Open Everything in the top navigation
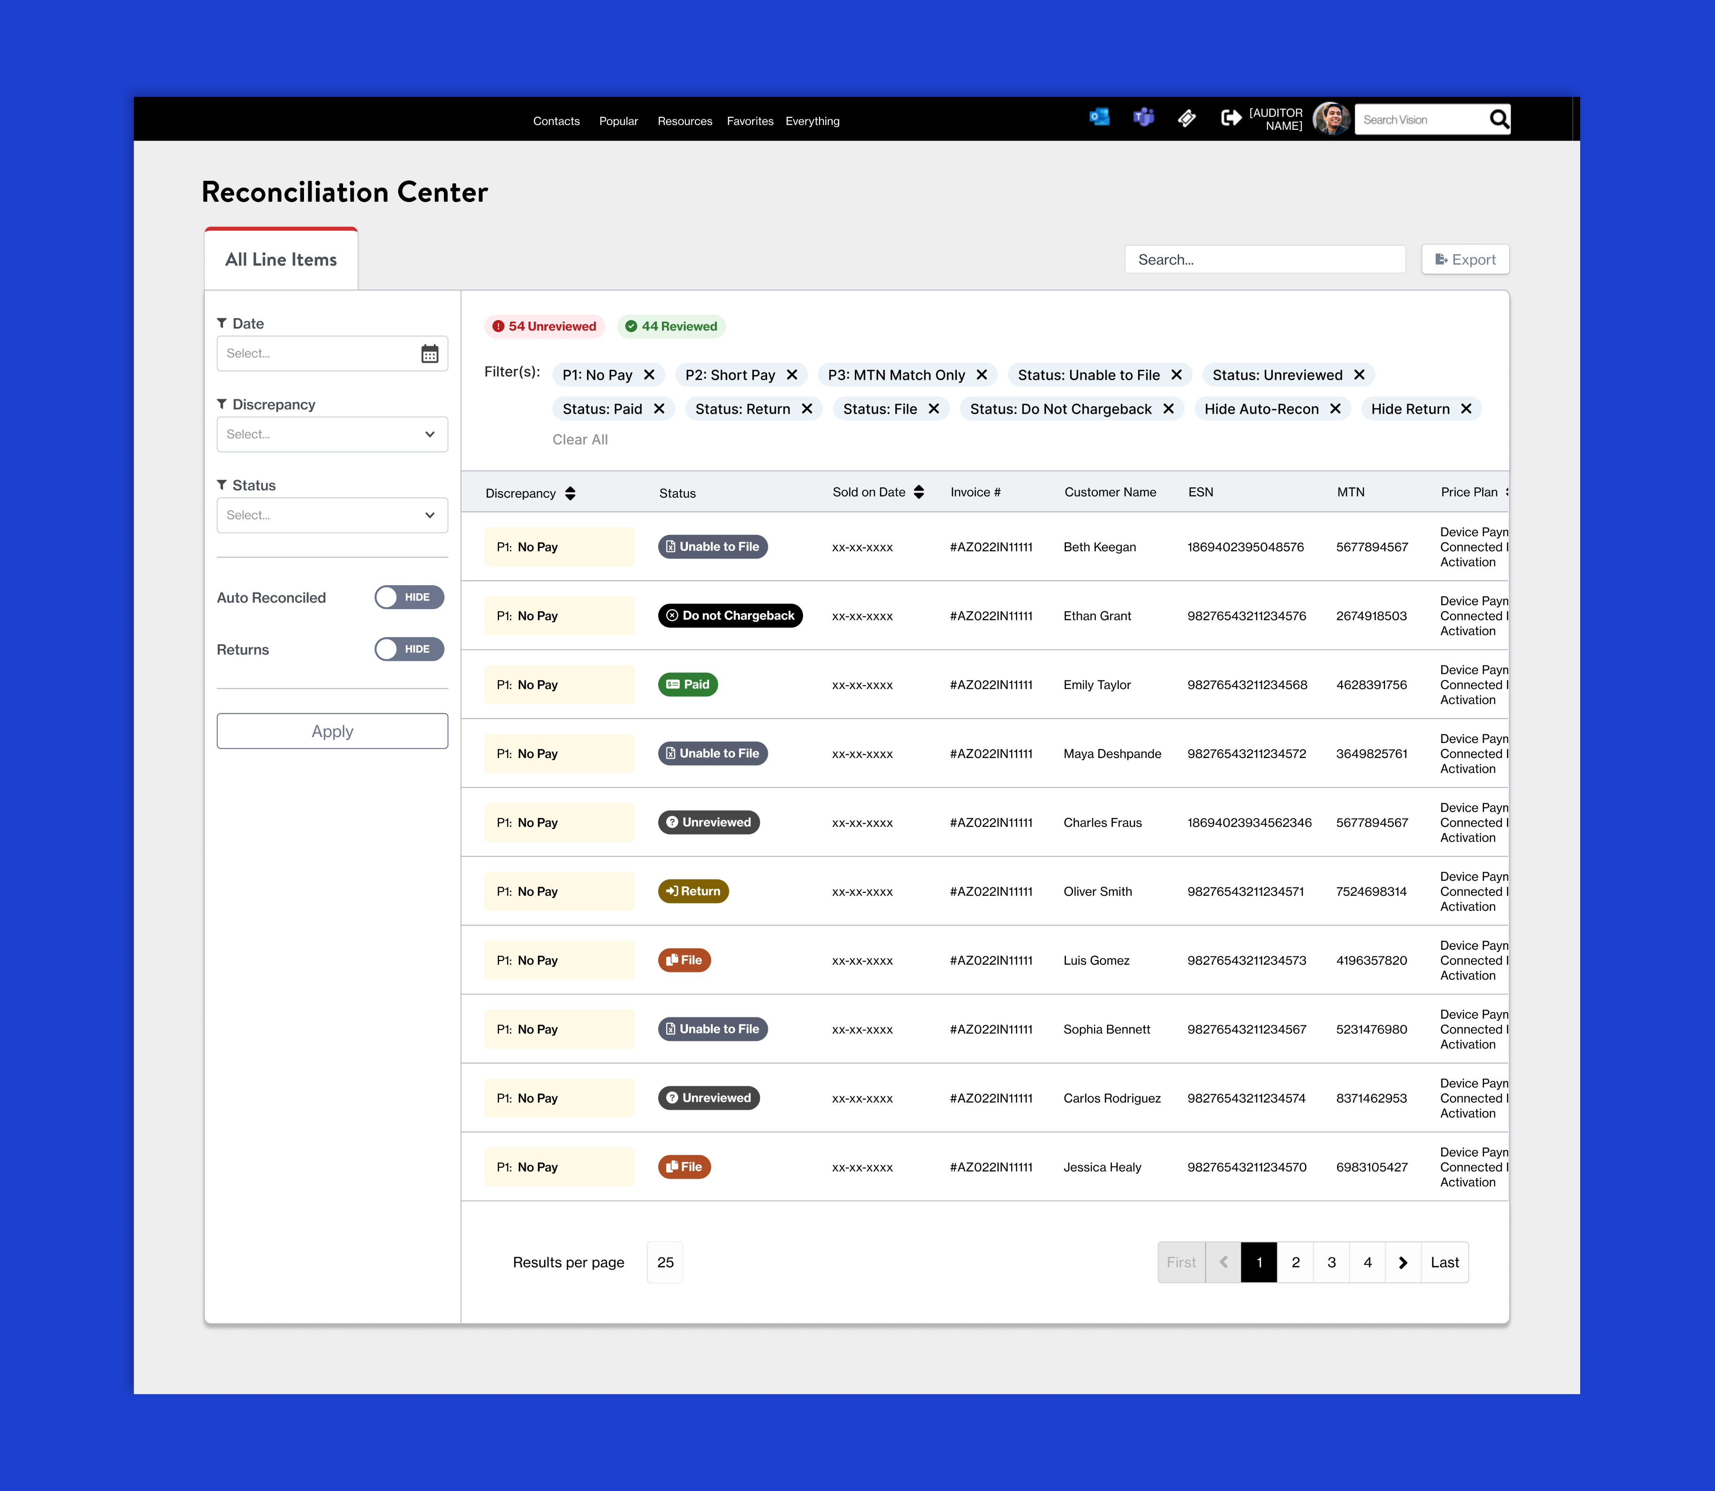The height and width of the screenshot is (1491, 1715). click(812, 121)
